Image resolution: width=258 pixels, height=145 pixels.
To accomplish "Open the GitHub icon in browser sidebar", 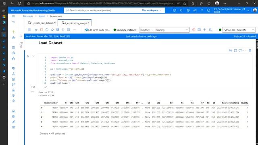I will click(x=4, y=77).
